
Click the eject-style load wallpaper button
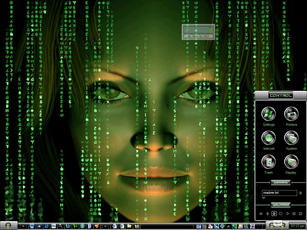[261, 214]
